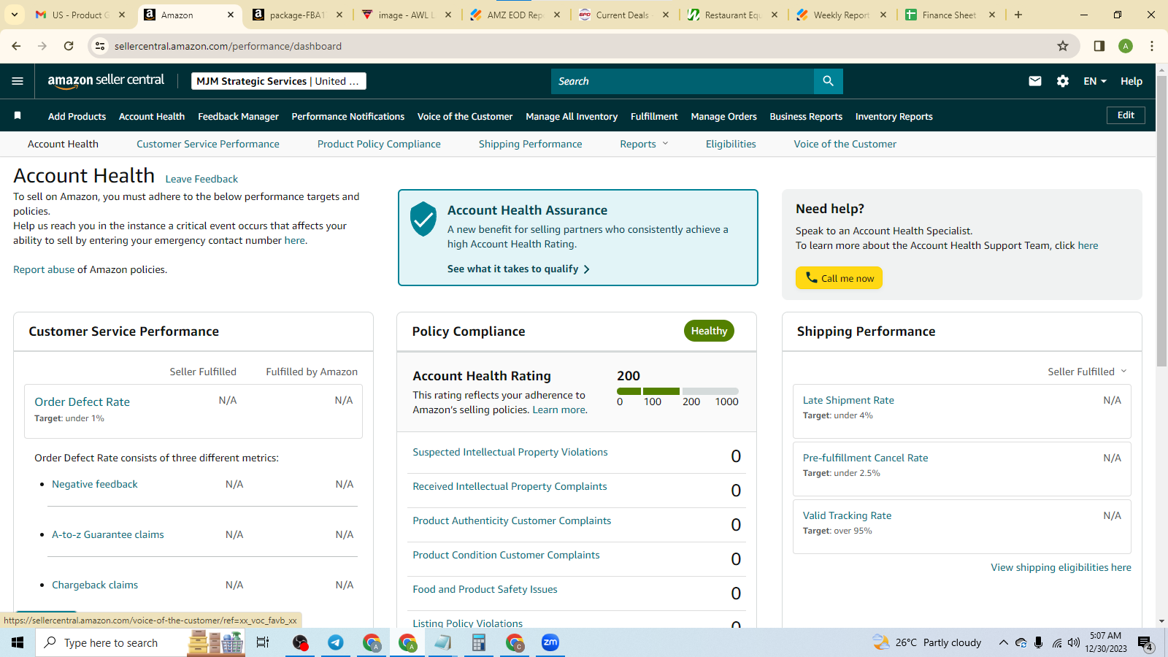Open the Shipping Performance sub-tab
The width and height of the screenshot is (1168, 657).
[x=531, y=144]
